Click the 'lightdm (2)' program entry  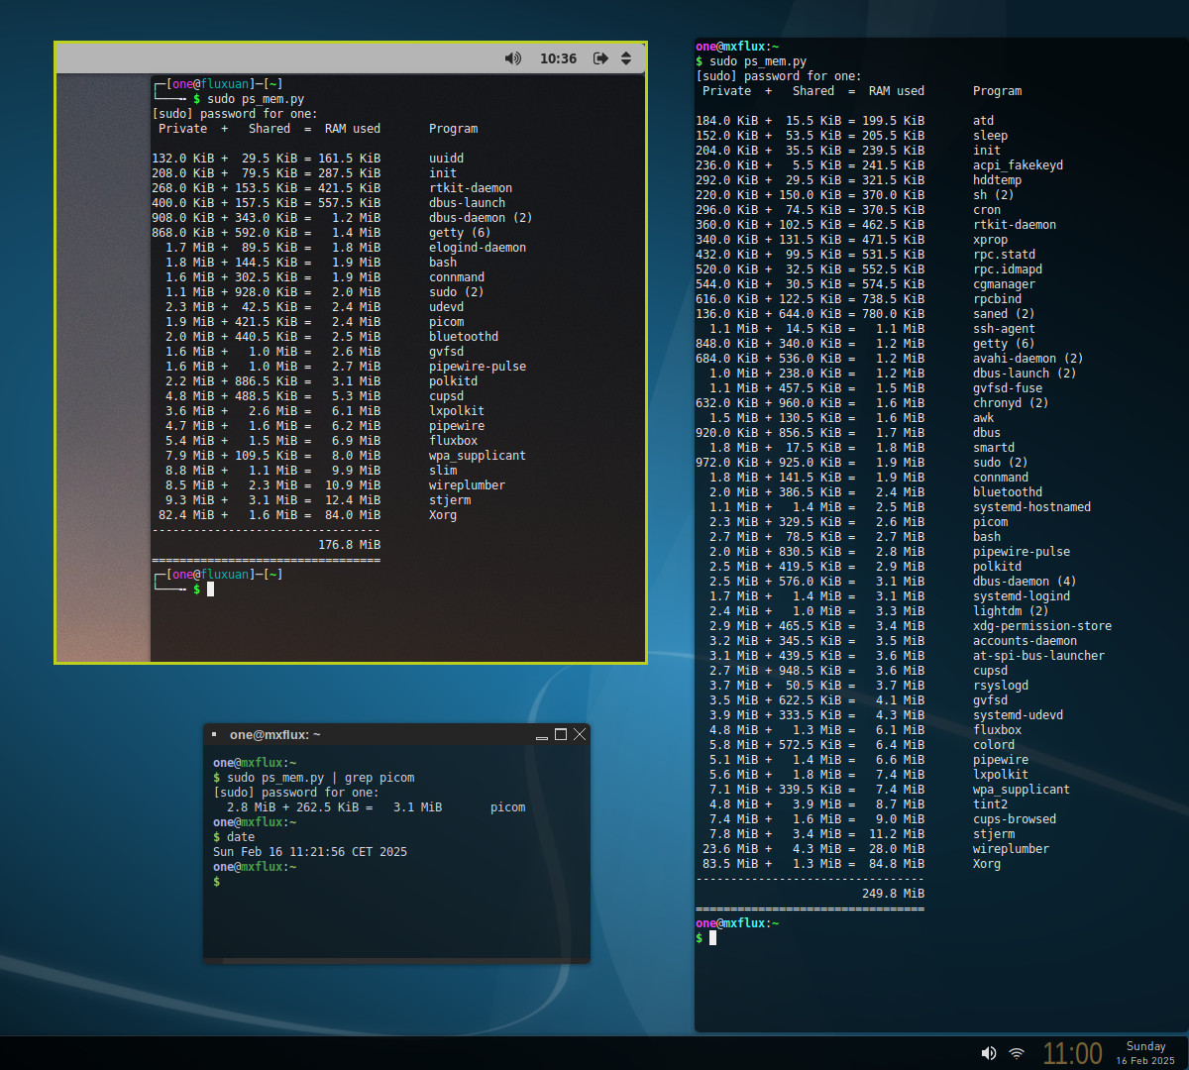click(x=1011, y=611)
